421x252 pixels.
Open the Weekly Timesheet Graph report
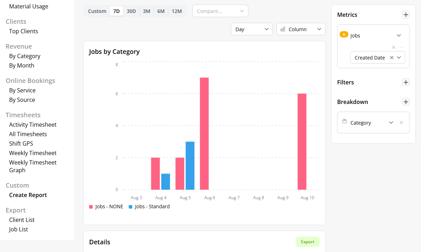coord(33,166)
